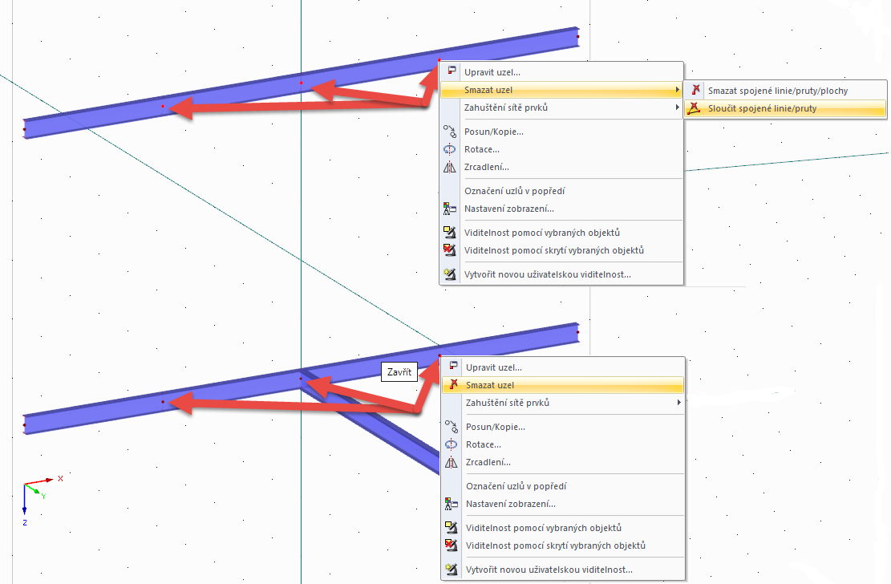Select the right end node of the lower horizontal beam
Image resolution: width=891 pixels, height=584 pixels.
[x=578, y=332]
